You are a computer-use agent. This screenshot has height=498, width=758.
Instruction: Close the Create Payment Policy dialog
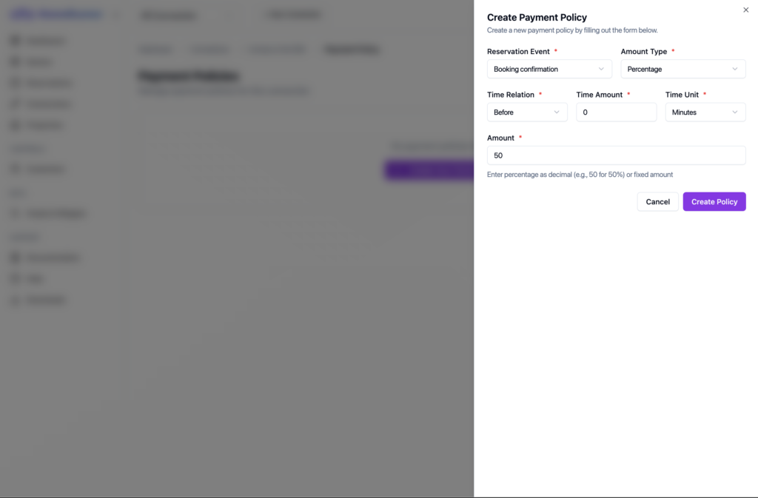click(745, 10)
